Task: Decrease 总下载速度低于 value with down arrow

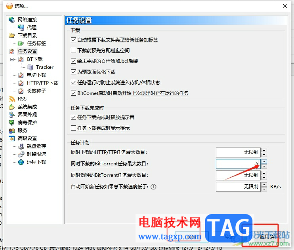Action: tap(264, 189)
